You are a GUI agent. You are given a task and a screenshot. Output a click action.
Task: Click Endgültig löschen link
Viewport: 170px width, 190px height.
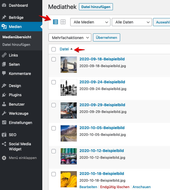coord(115,187)
